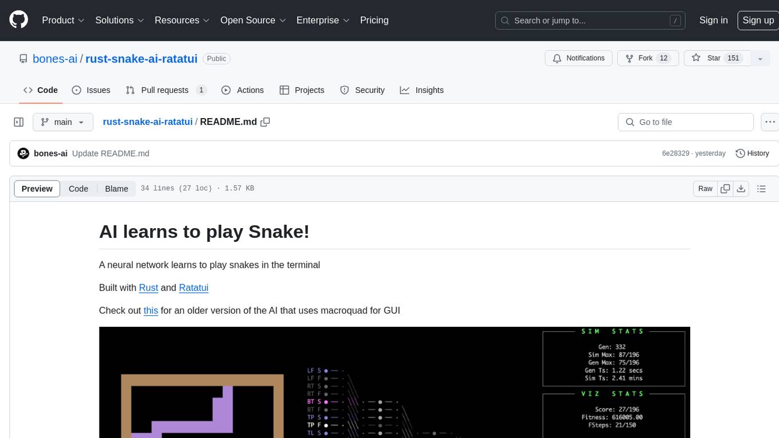Copy the README.md file path
The height and width of the screenshot is (438, 779).
pos(265,122)
